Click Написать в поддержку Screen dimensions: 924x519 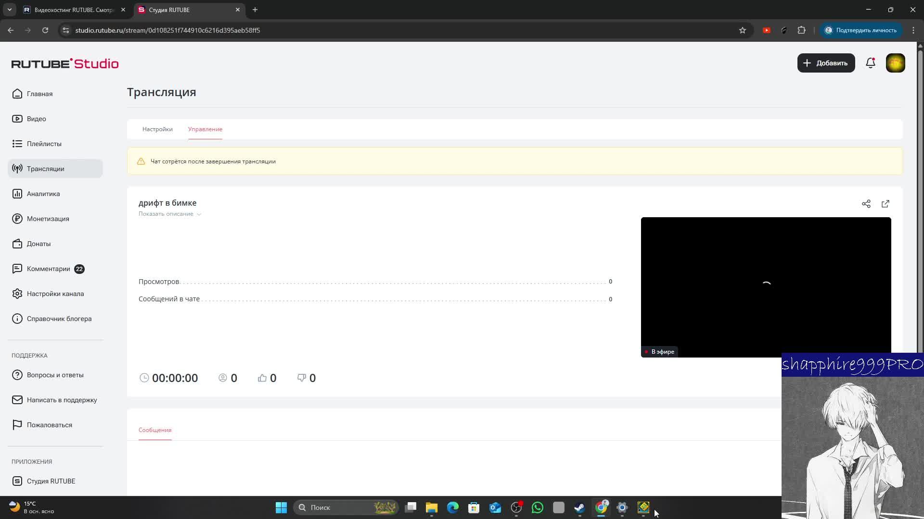pyautogui.click(x=55, y=400)
